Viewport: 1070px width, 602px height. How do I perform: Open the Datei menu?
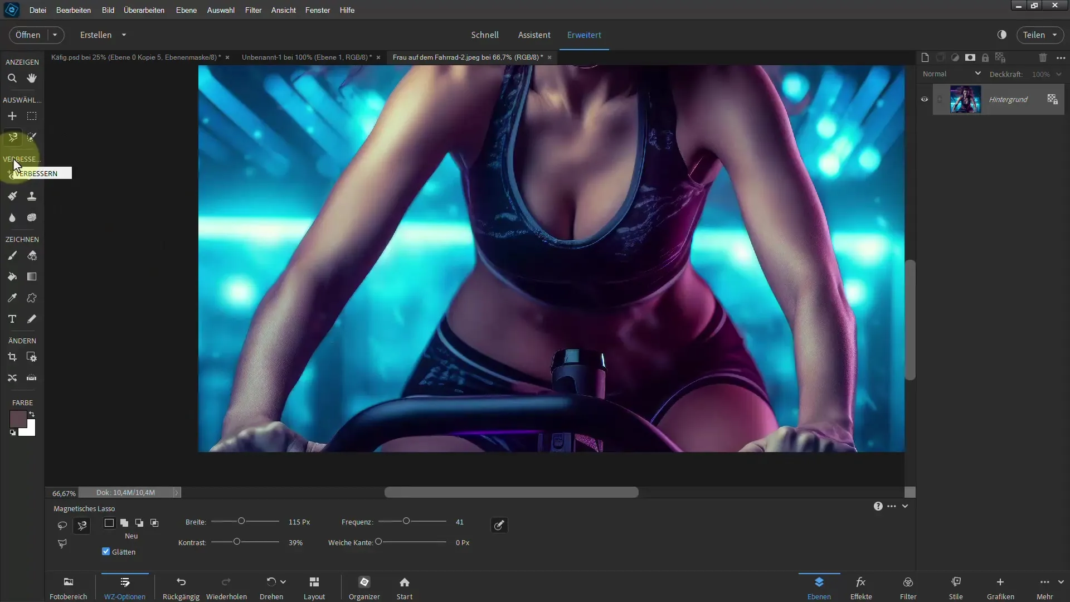[38, 10]
